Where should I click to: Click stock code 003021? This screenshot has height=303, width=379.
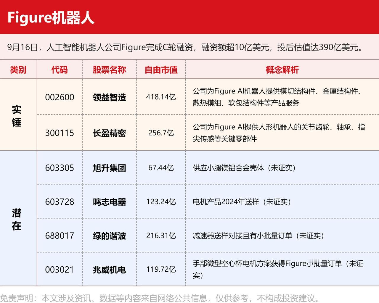point(60,270)
